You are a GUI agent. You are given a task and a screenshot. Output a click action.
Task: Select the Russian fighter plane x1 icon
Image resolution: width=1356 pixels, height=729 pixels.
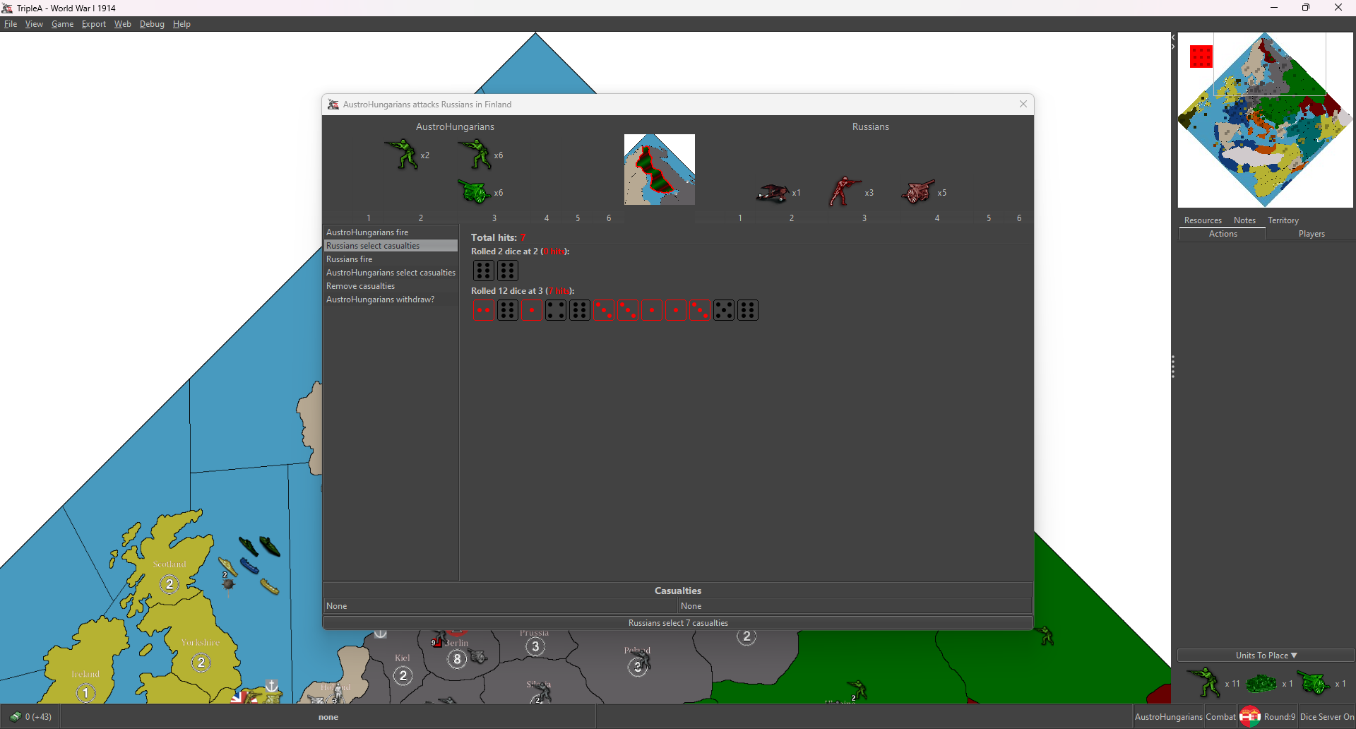773,192
